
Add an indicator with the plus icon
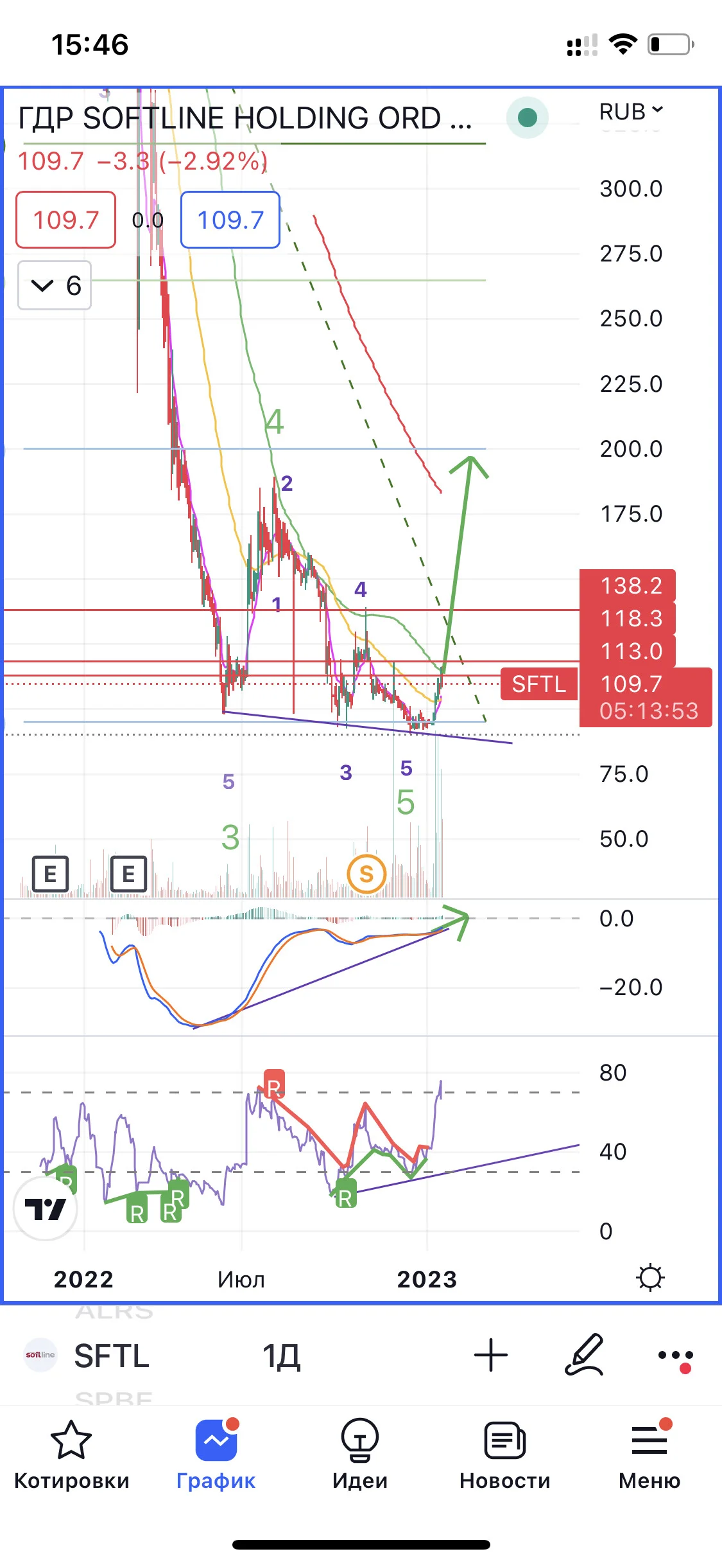491,1355
